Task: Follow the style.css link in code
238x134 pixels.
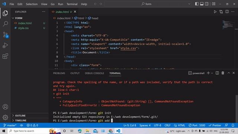Action: (128, 48)
